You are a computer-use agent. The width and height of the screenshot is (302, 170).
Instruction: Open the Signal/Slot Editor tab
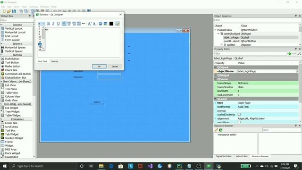click(223, 156)
